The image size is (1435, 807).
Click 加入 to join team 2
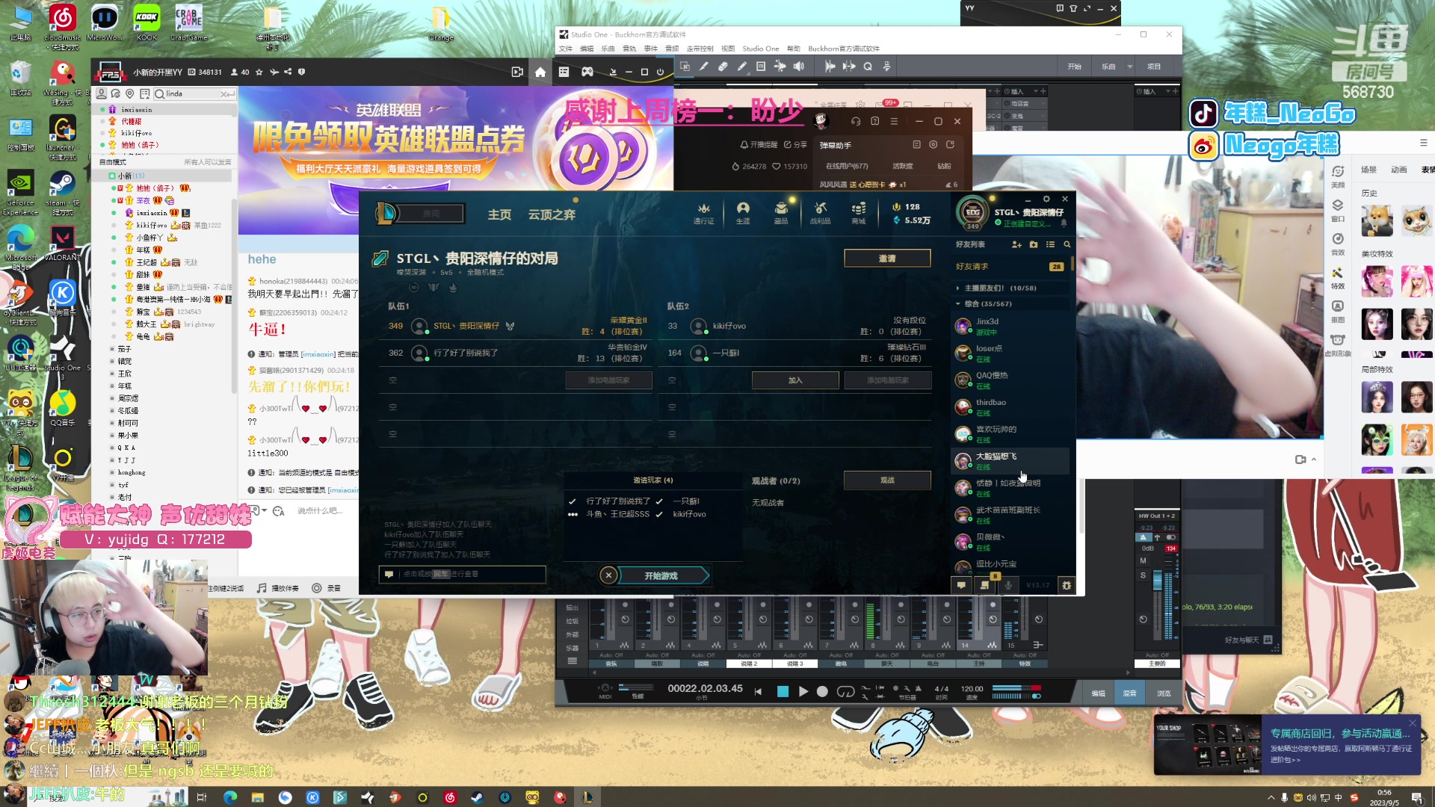coord(795,380)
